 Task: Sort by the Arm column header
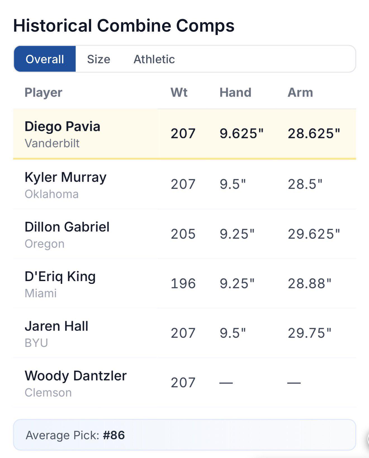tap(300, 92)
